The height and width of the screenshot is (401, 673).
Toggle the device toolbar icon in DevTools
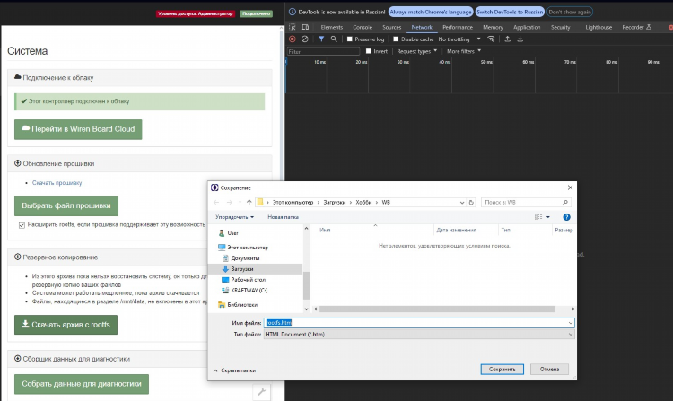pos(305,27)
